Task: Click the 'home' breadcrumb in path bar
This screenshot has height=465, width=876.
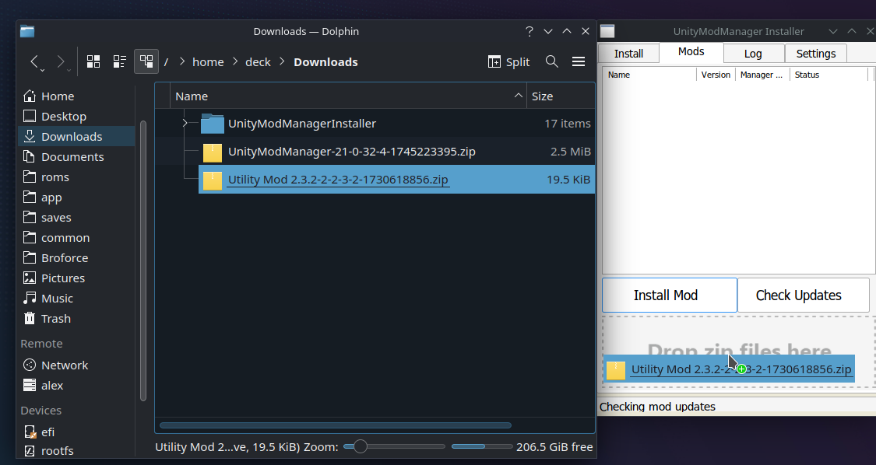Action: 208,62
